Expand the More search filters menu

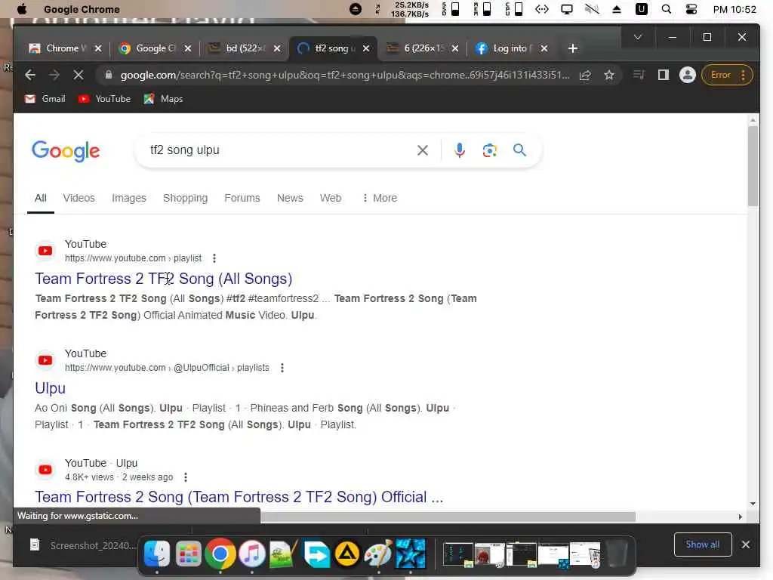coord(380,198)
